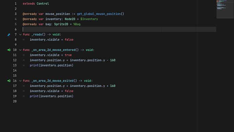234x132 pixels.
Task: Click '@onready' annotation on line 5
Action: click(30, 24)
